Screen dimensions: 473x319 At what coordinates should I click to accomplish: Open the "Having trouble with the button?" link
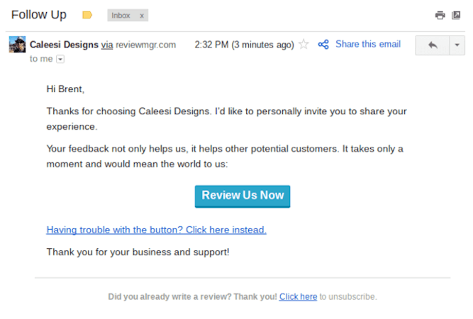156,230
